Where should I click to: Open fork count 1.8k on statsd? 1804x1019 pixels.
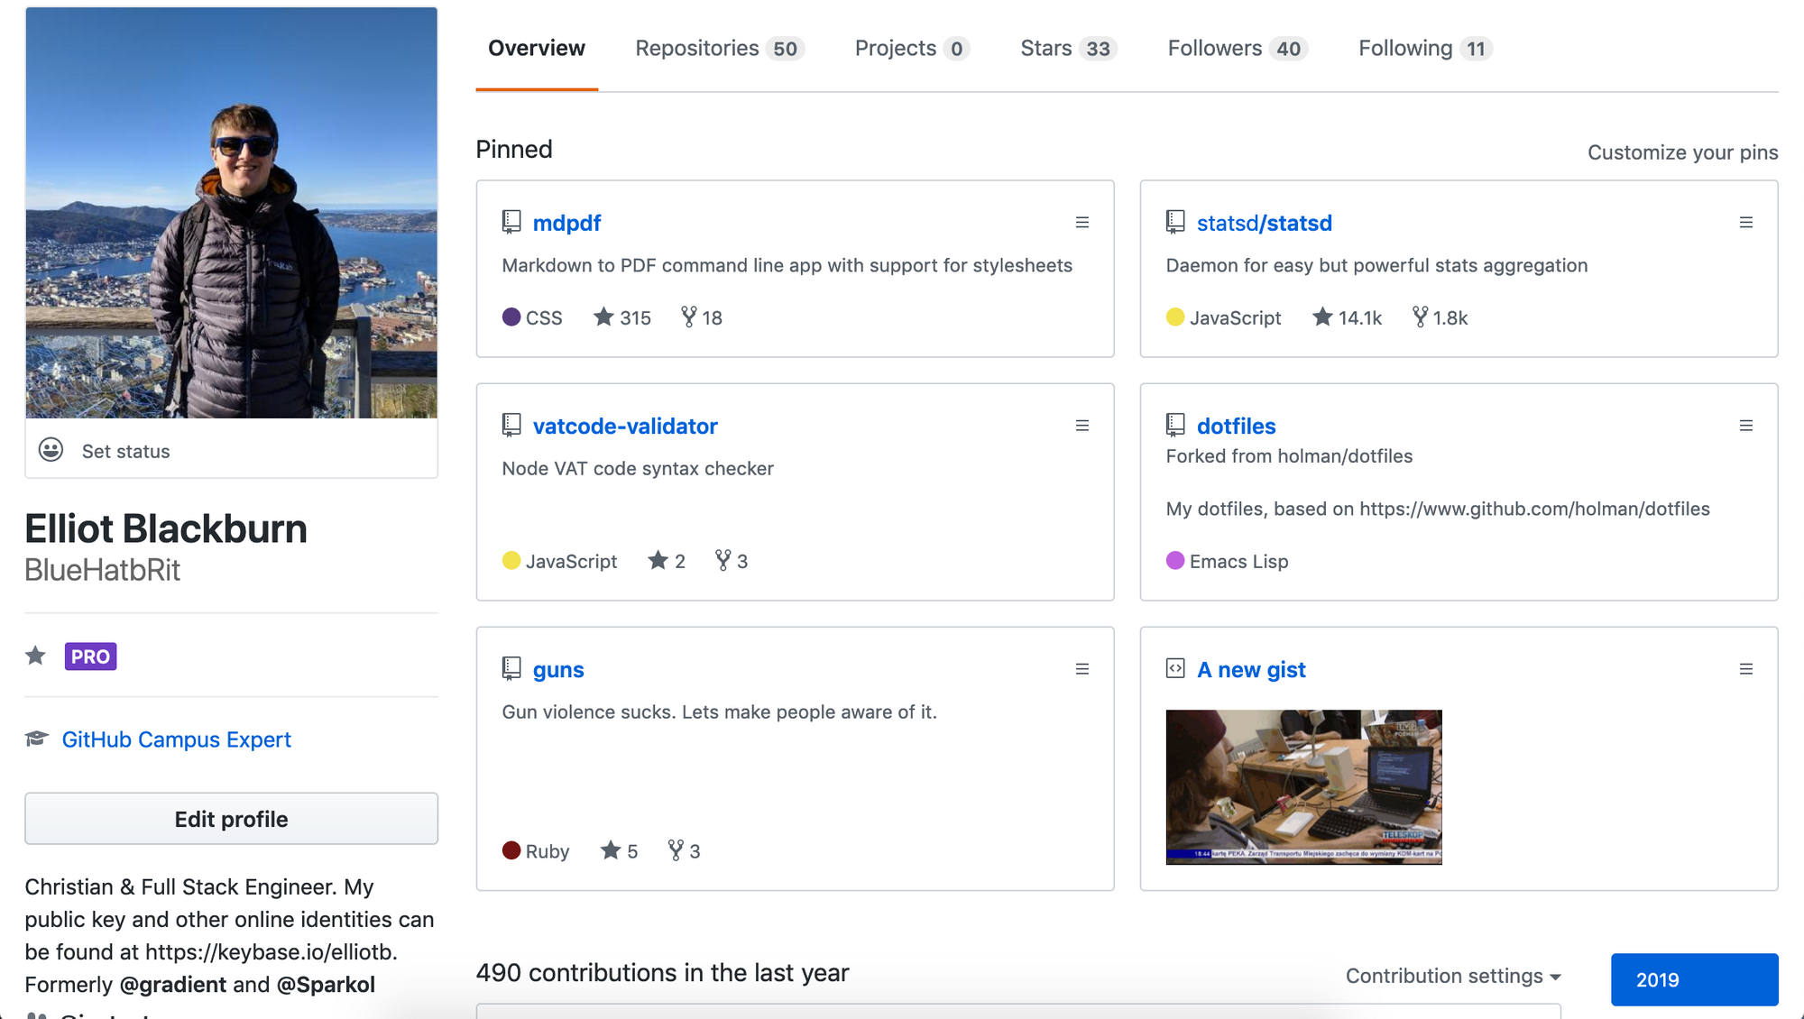coord(1440,317)
